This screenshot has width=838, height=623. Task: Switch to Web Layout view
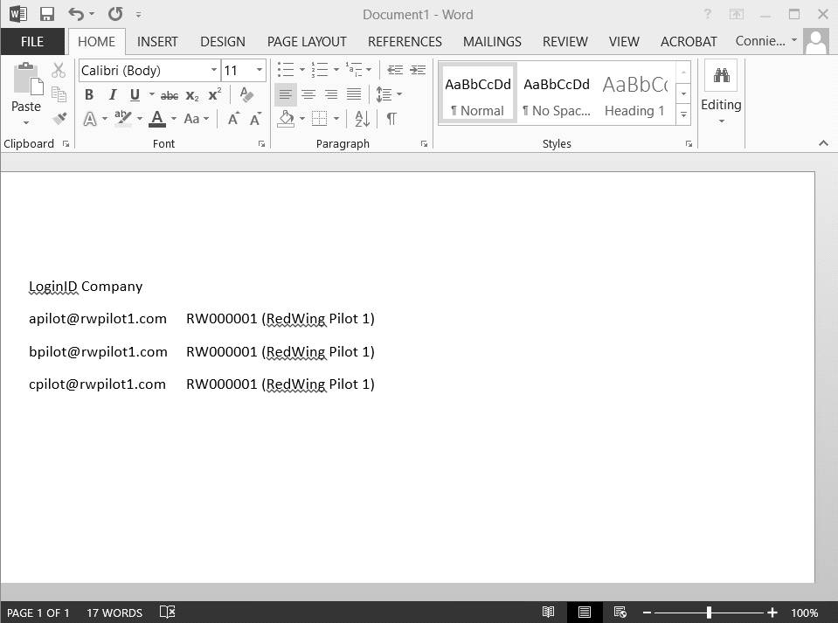tap(620, 612)
